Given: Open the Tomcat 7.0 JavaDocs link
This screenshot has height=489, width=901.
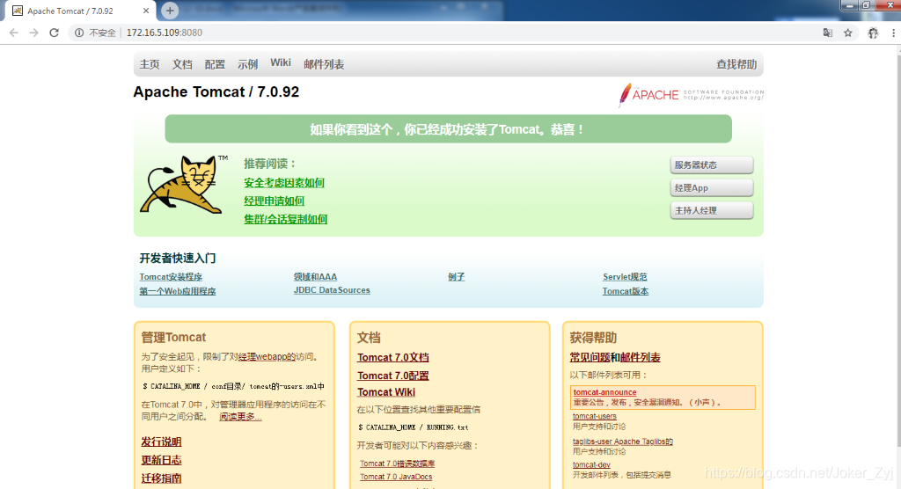Looking at the screenshot, I should [396, 477].
